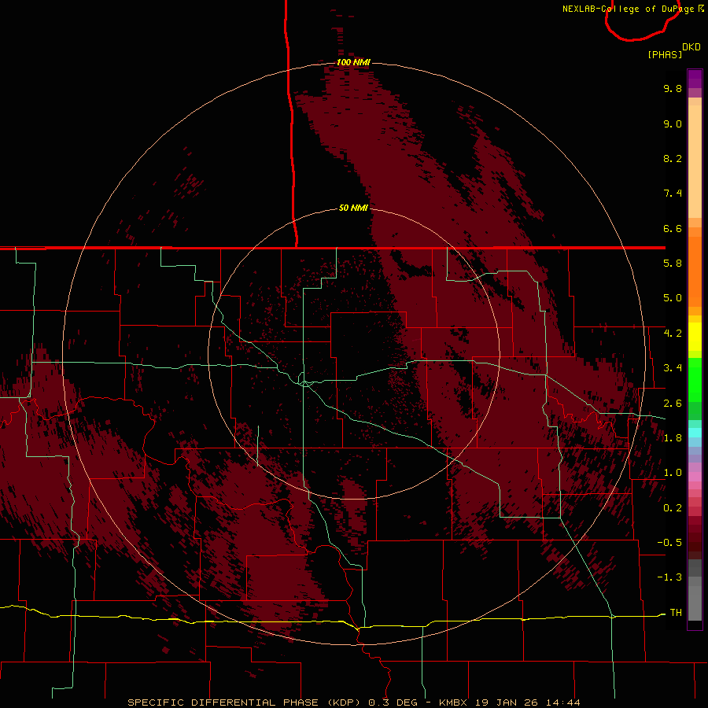Click the purple swatch at top of color bar

(695, 79)
